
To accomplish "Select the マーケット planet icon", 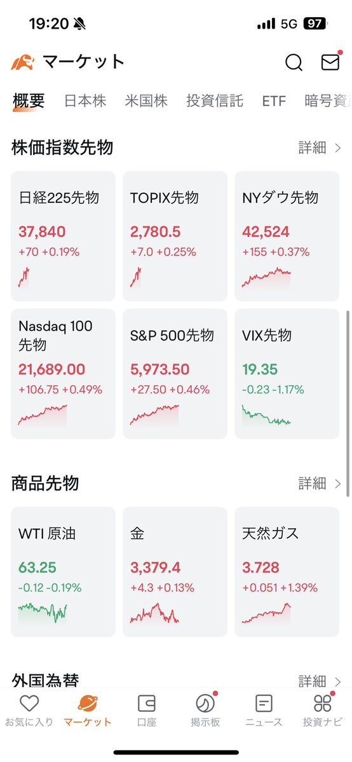I will (88, 703).
